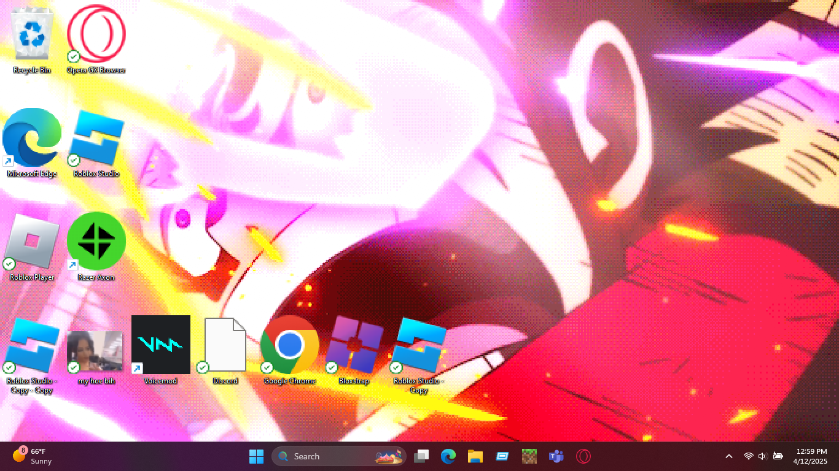This screenshot has height=471, width=839.
Task: Select the Roblox Player desktop icon
Action: tap(32, 247)
